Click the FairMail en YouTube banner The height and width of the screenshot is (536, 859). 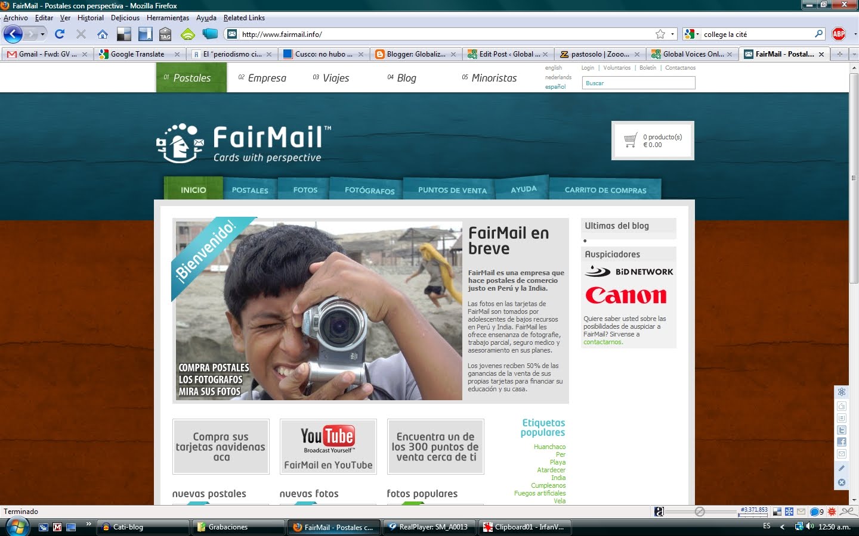328,447
